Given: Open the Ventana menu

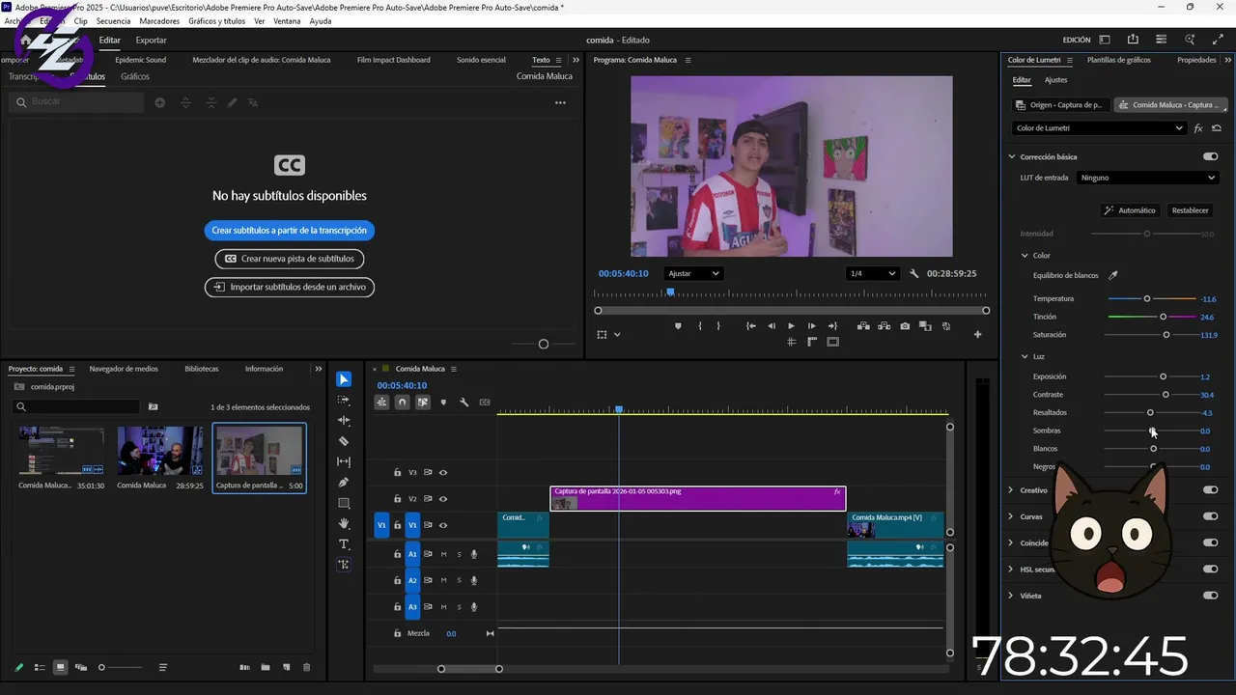Looking at the screenshot, I should pyautogui.click(x=287, y=20).
